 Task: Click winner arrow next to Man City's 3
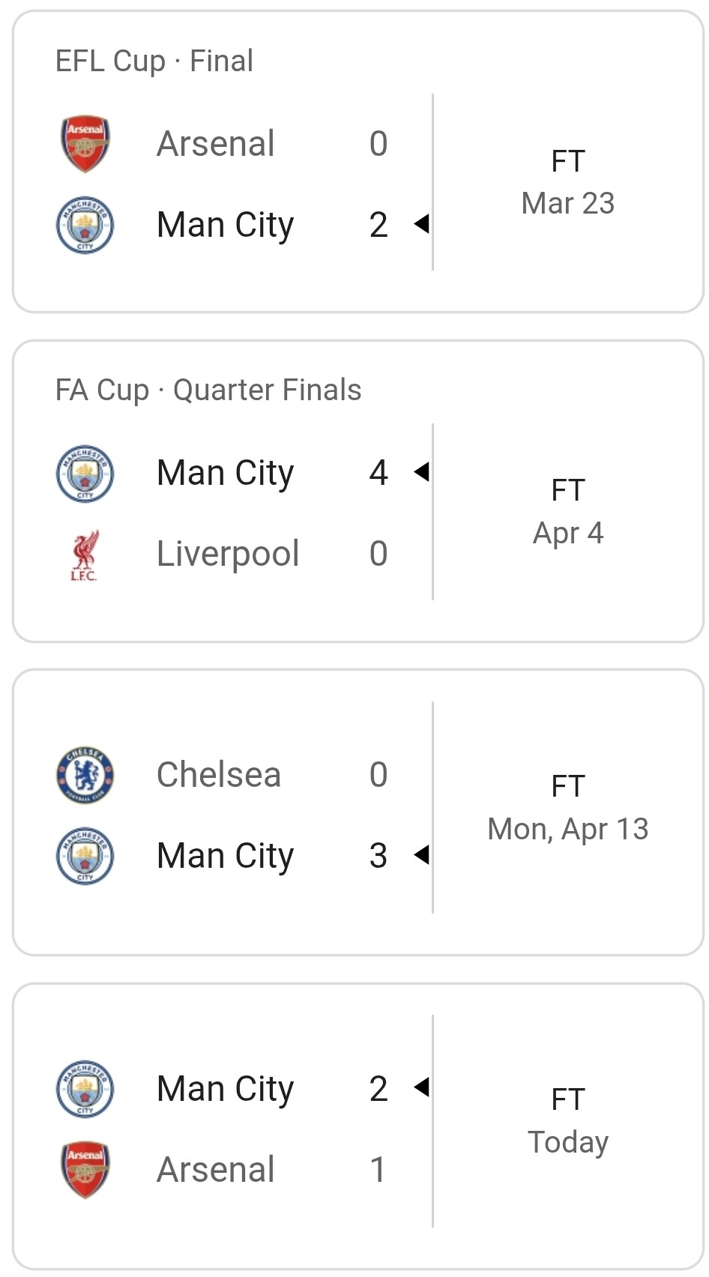[x=422, y=855]
